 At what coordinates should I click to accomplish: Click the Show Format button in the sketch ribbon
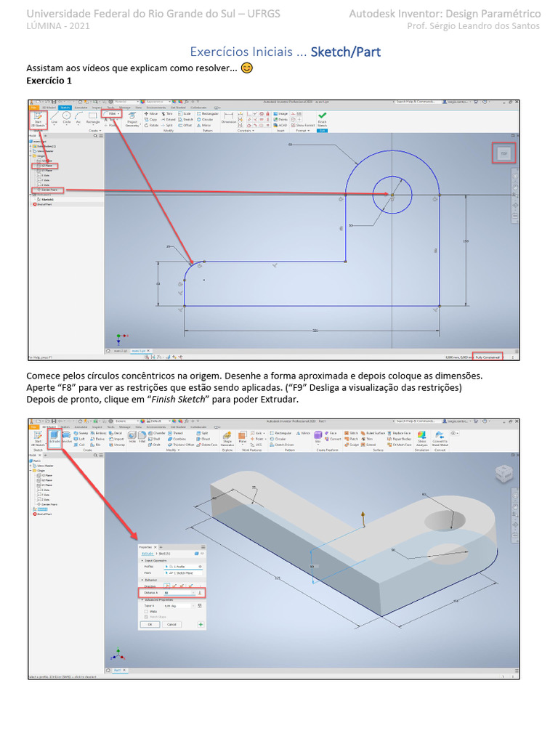tap(302, 125)
